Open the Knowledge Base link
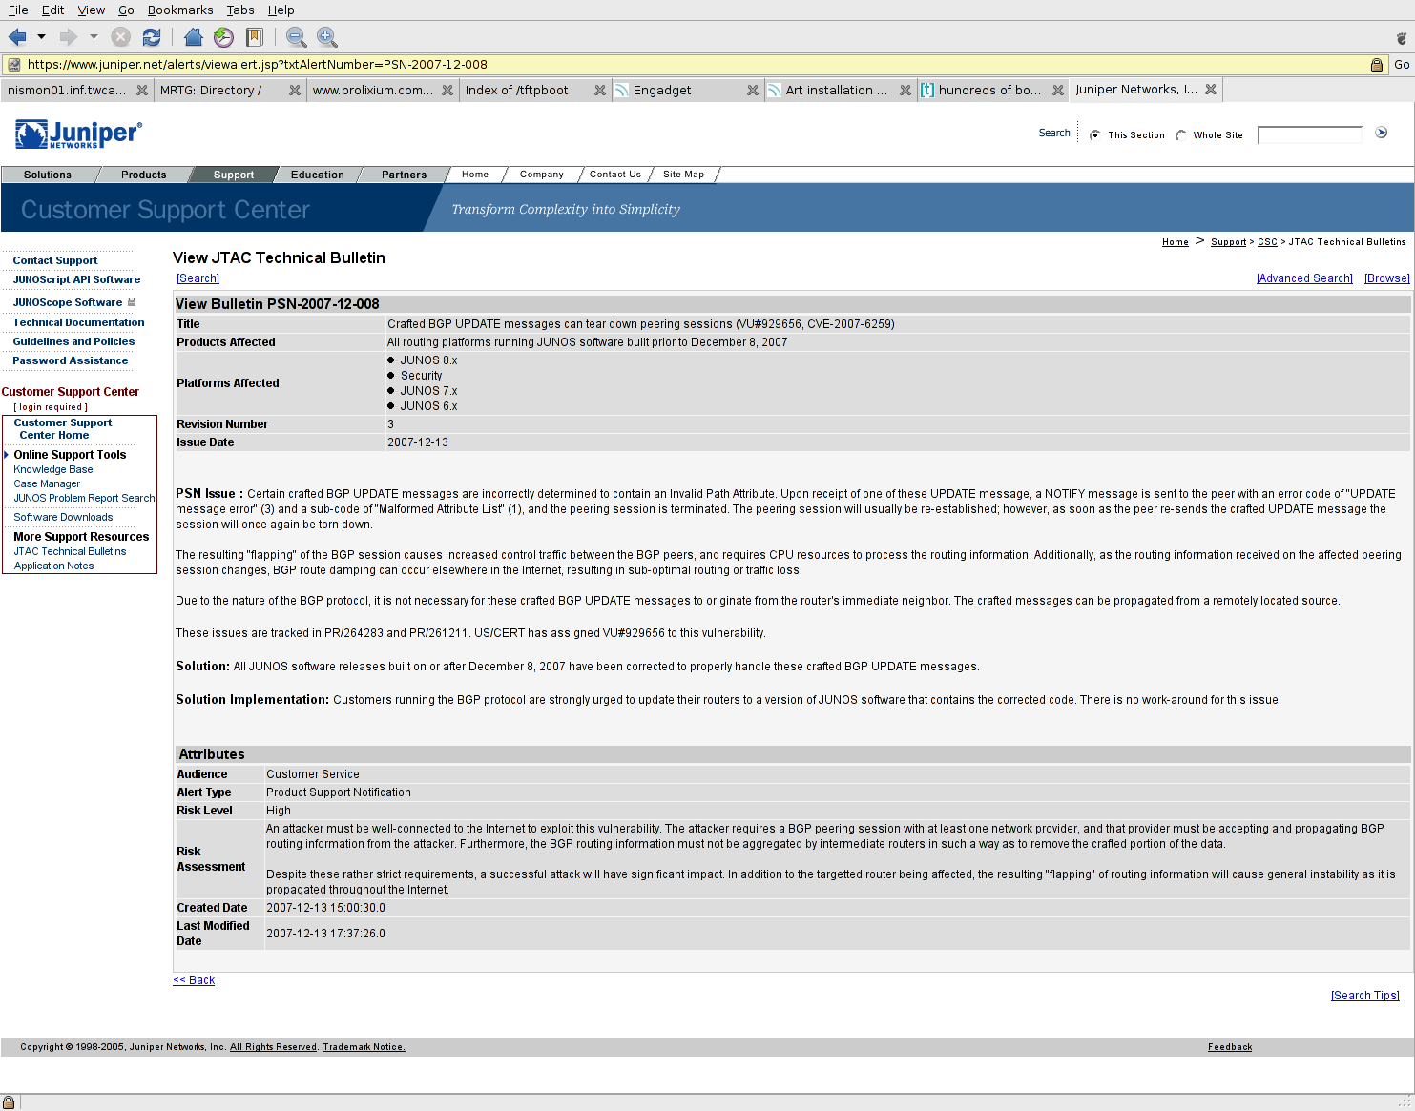The width and height of the screenshot is (1415, 1111). pos(53,469)
